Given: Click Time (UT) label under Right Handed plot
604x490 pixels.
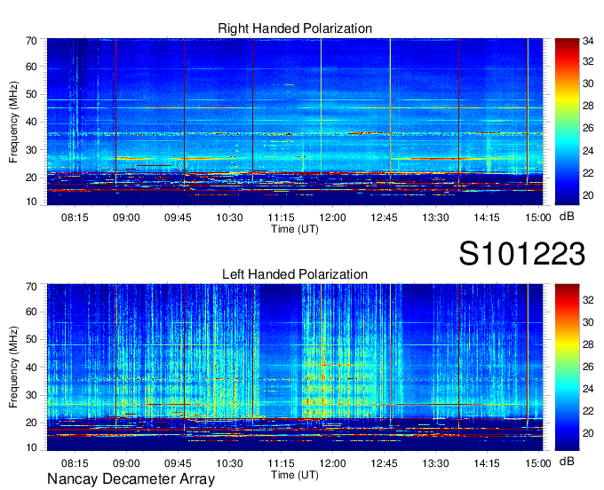Looking at the screenshot, I should coord(295,229).
